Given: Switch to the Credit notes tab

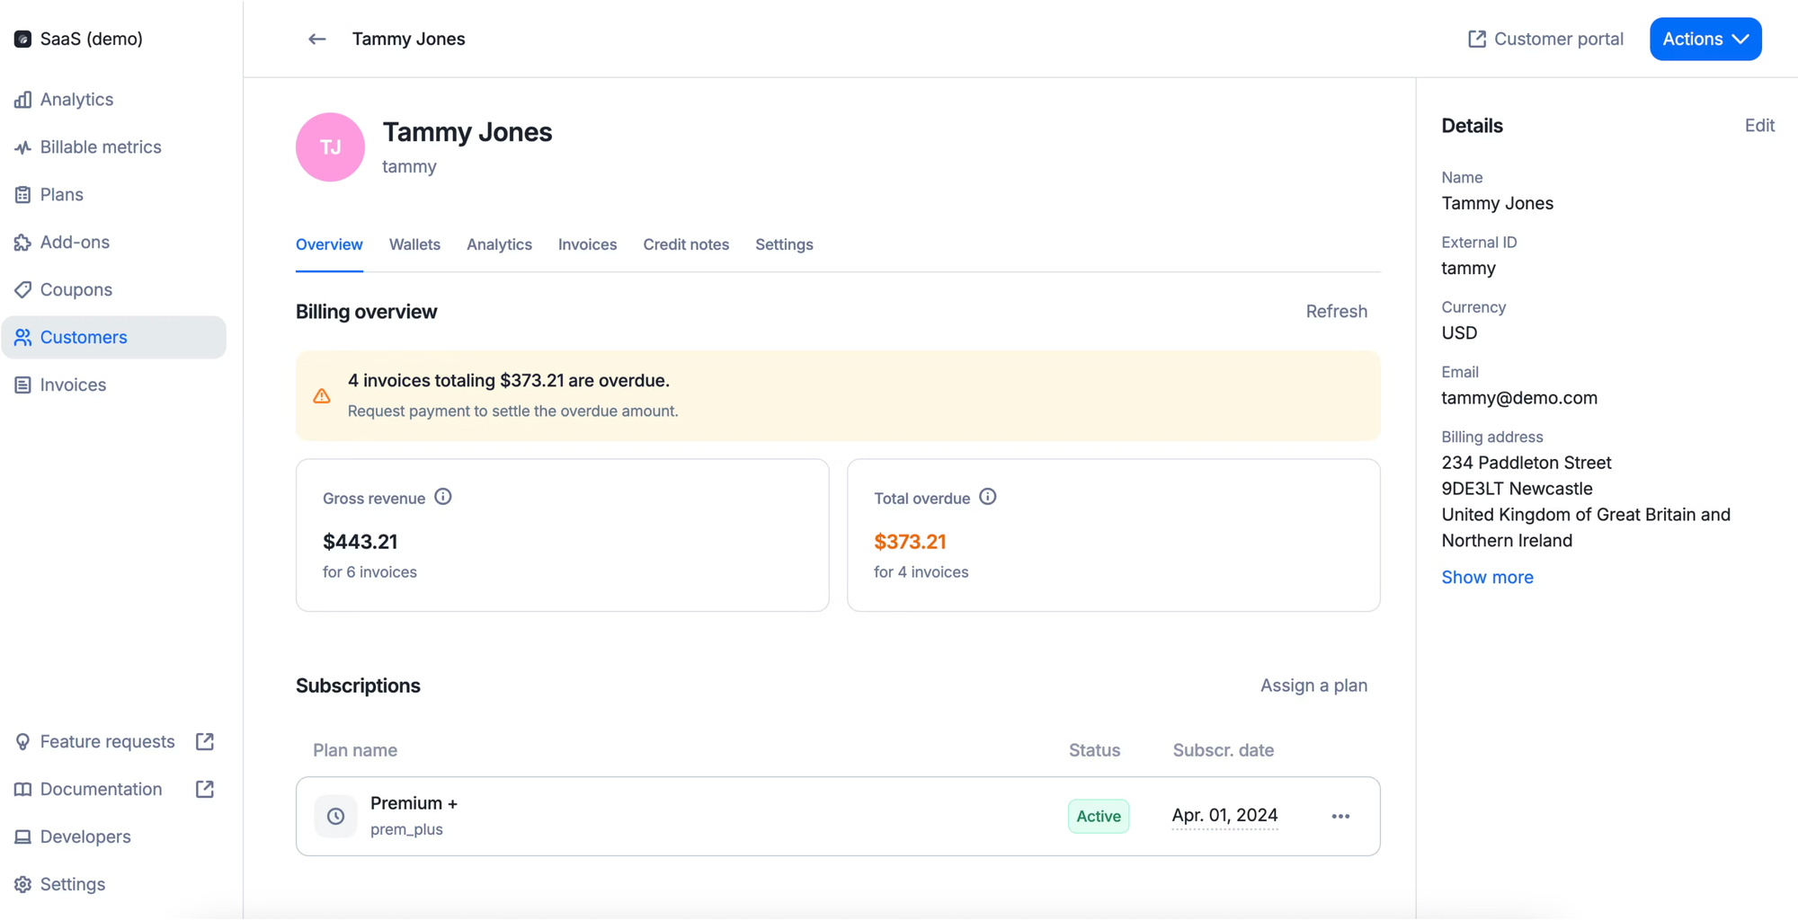Looking at the screenshot, I should (x=685, y=244).
